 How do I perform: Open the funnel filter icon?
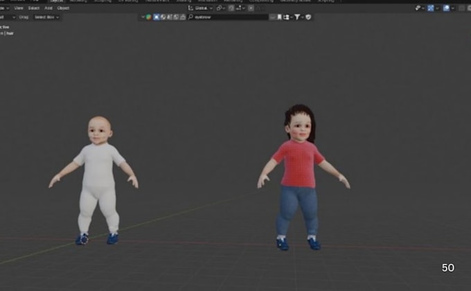296,17
